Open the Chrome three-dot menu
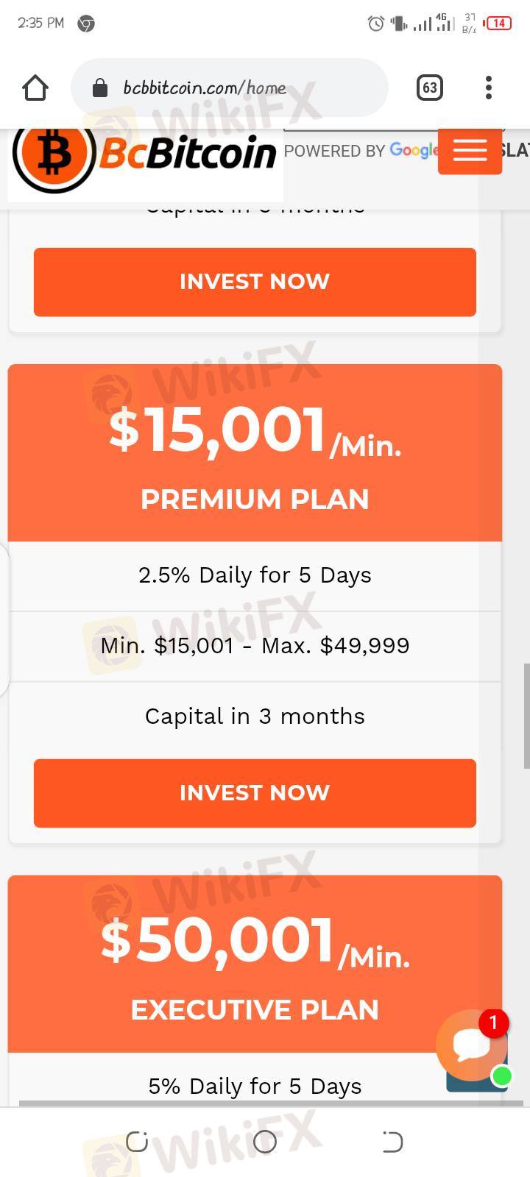Image resolution: width=530 pixels, height=1177 pixels. click(489, 88)
